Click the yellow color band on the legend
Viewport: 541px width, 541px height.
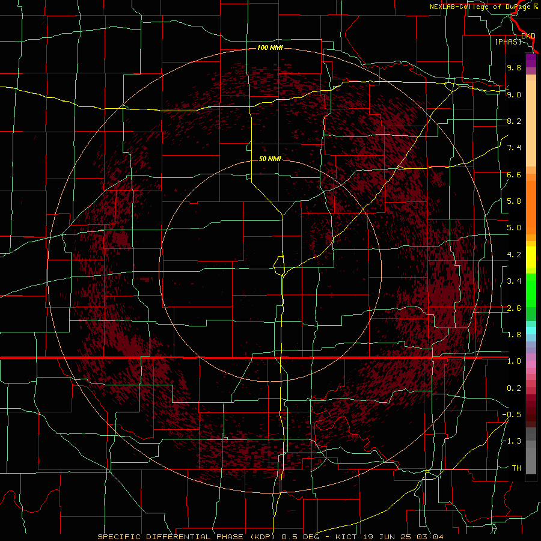531,257
